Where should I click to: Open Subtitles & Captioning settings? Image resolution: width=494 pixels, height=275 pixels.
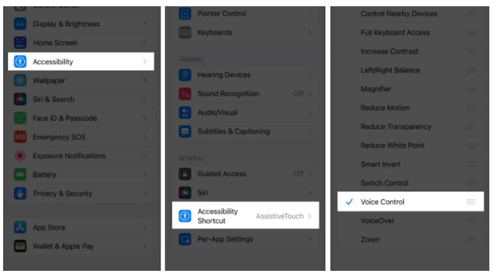pos(245,131)
